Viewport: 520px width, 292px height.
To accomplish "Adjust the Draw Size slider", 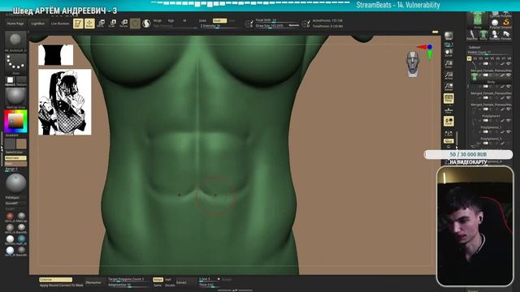I will tap(277, 26).
